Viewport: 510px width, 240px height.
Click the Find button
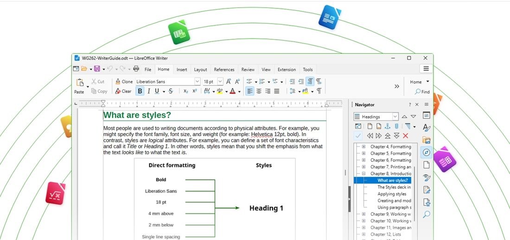pyautogui.click(x=422, y=92)
